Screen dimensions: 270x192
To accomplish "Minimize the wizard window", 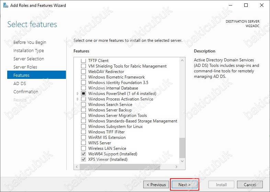I will 230,5.
